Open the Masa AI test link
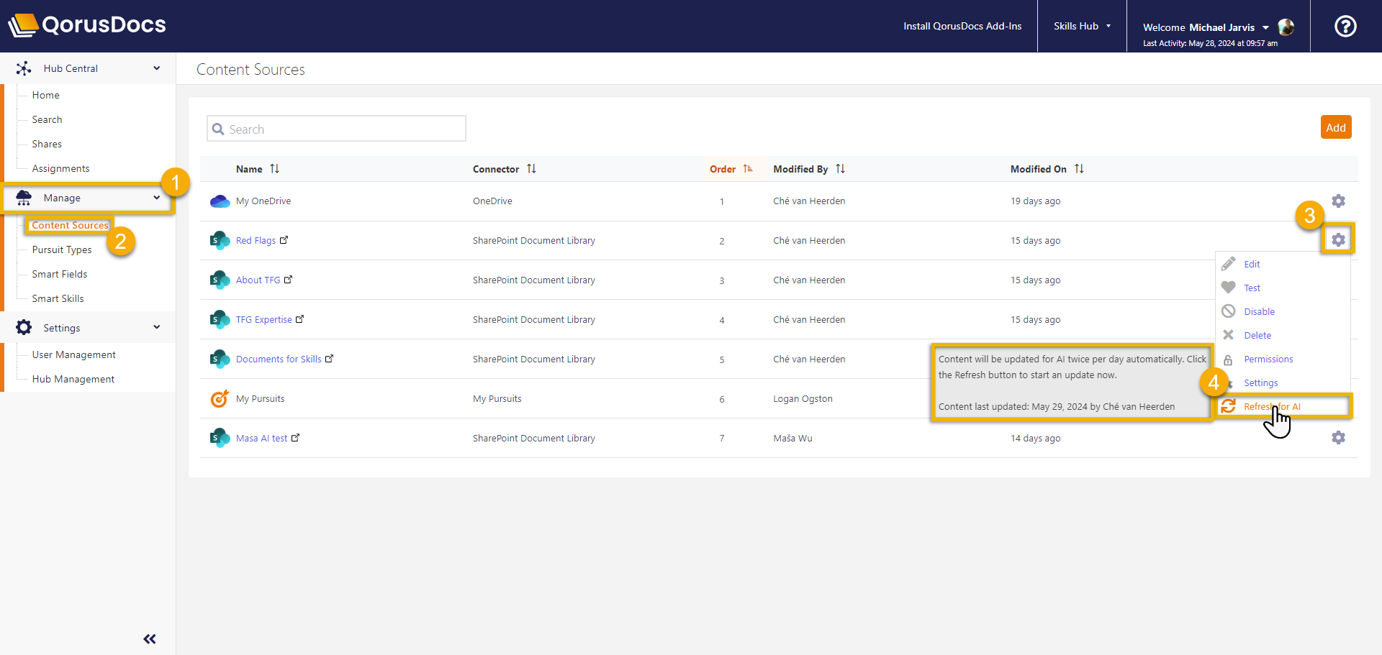Image resolution: width=1382 pixels, height=655 pixels. point(261,438)
